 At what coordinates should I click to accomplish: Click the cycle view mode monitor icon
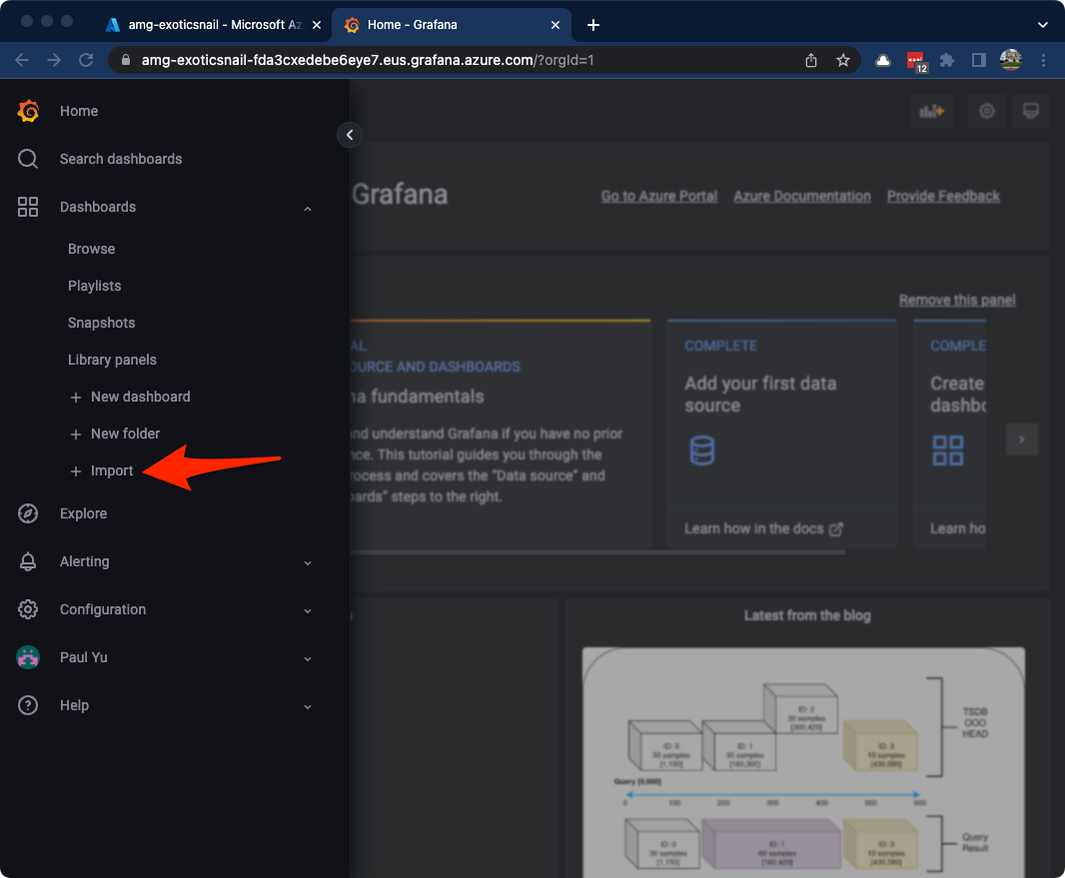[x=1031, y=111]
